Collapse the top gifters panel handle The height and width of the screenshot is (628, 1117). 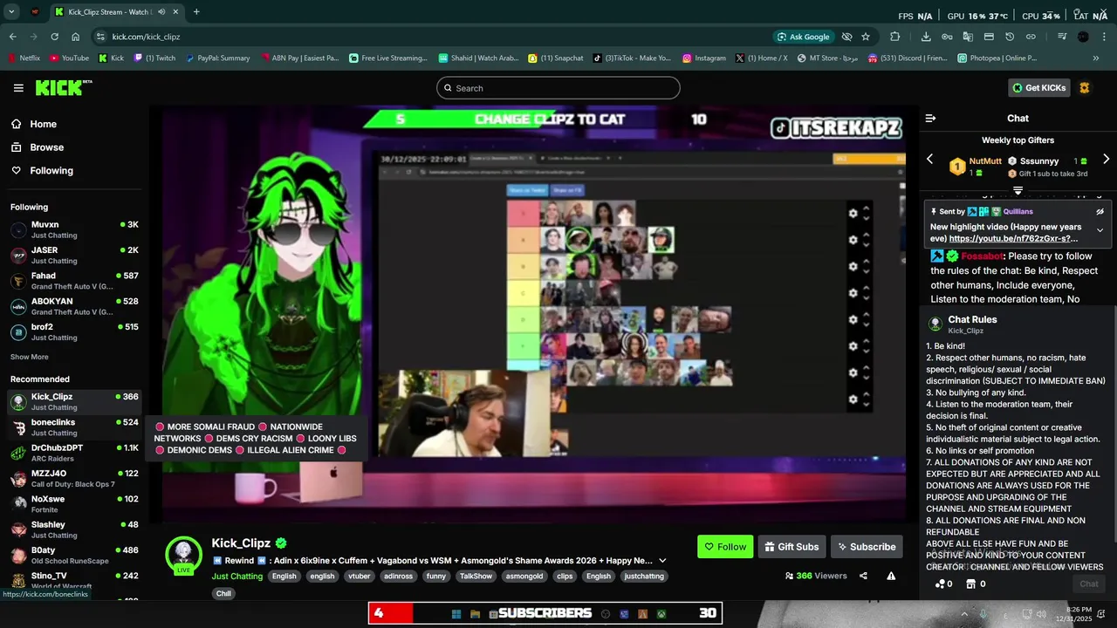[x=1018, y=190]
